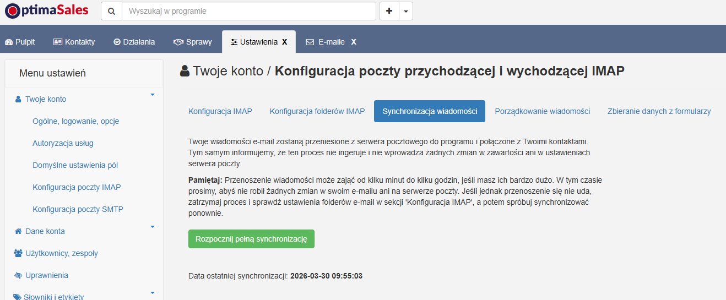Go to the Kontakty tab
The width and height of the screenshot is (726, 300).
[74, 42]
